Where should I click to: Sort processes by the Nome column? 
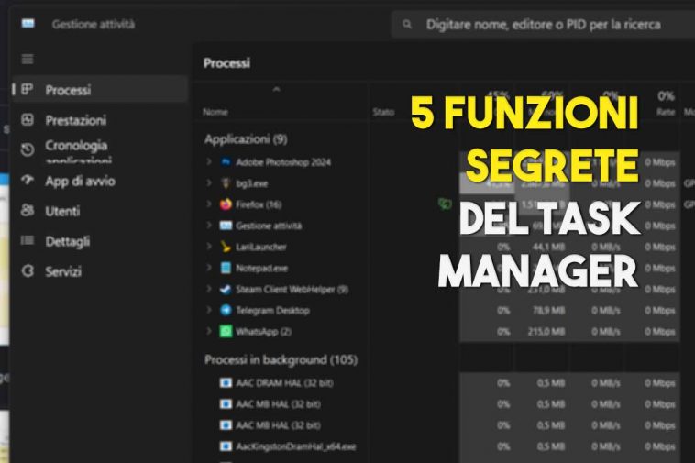click(215, 112)
